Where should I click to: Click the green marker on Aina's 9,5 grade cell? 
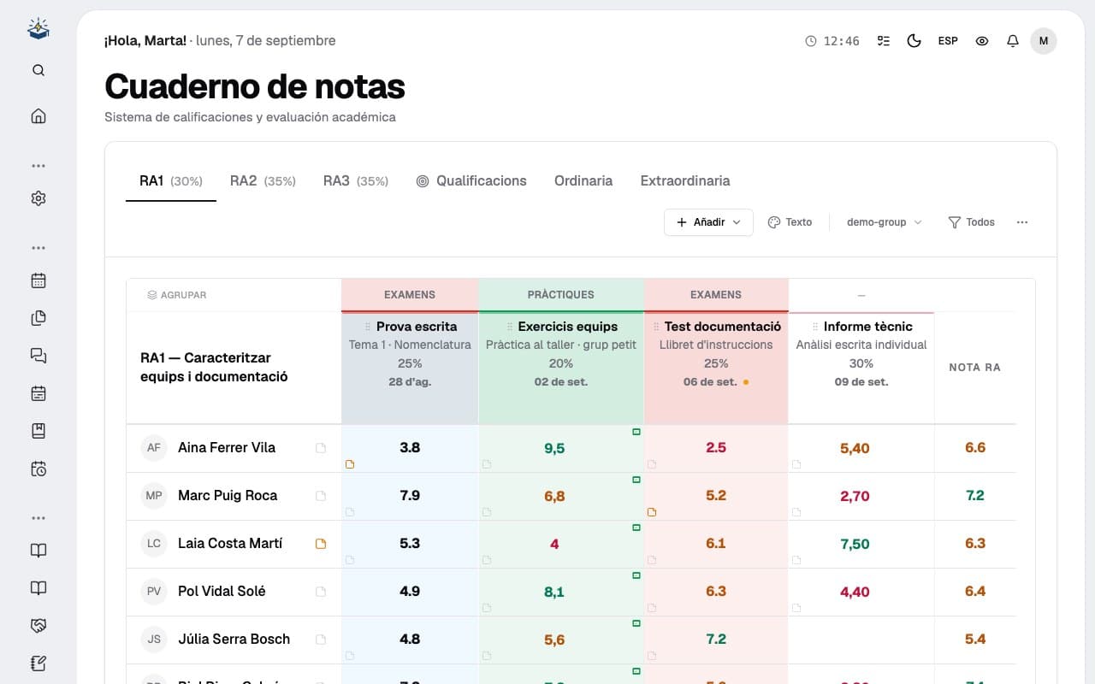(x=636, y=433)
